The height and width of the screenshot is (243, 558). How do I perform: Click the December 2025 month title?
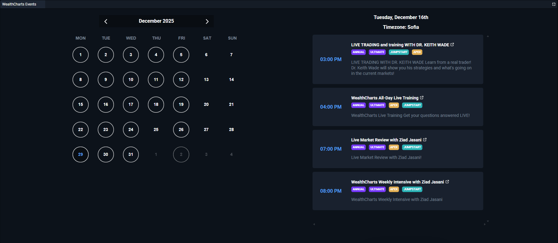(156, 21)
